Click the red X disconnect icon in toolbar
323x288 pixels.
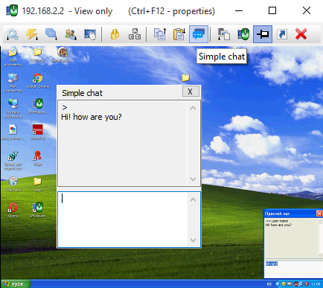(x=301, y=34)
